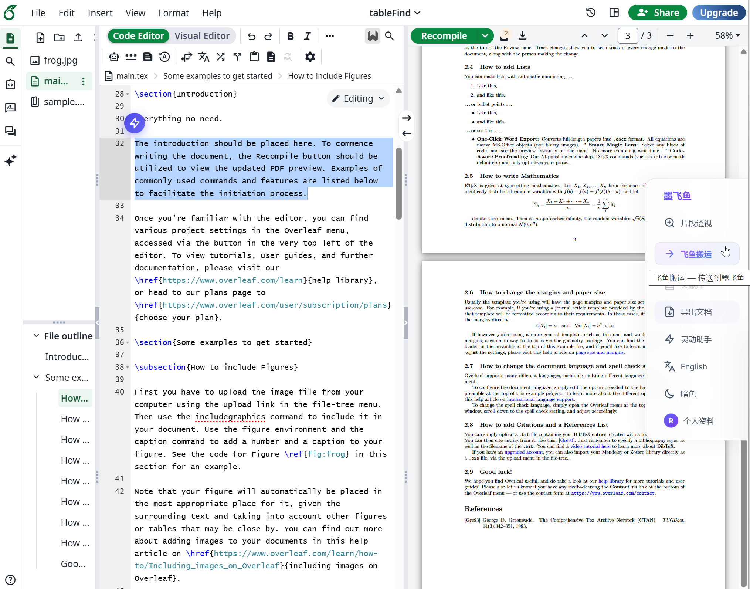This screenshot has height=589, width=750.
Task: Click the Upgrade button
Action: click(719, 13)
